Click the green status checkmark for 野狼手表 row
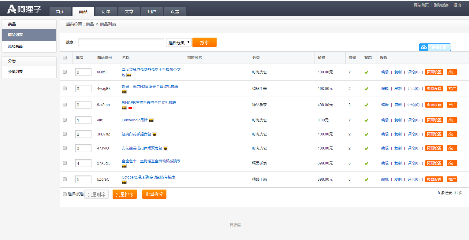The height and width of the screenshot is (240, 469). click(x=367, y=88)
